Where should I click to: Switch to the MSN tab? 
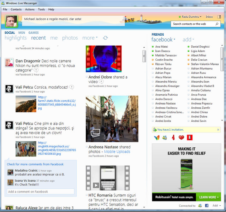point(22,33)
